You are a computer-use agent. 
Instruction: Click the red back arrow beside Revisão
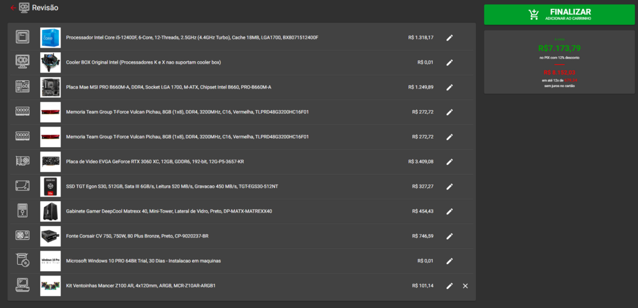(x=13, y=8)
